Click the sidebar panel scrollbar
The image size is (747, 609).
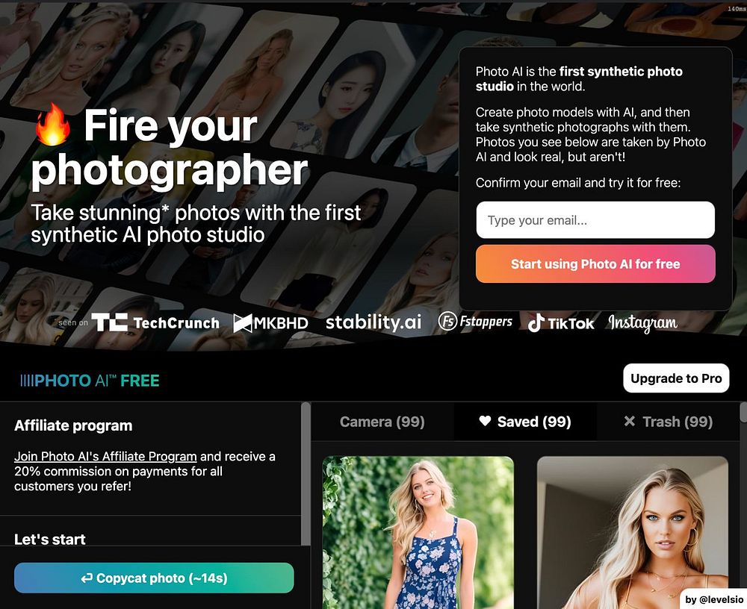[x=306, y=474]
